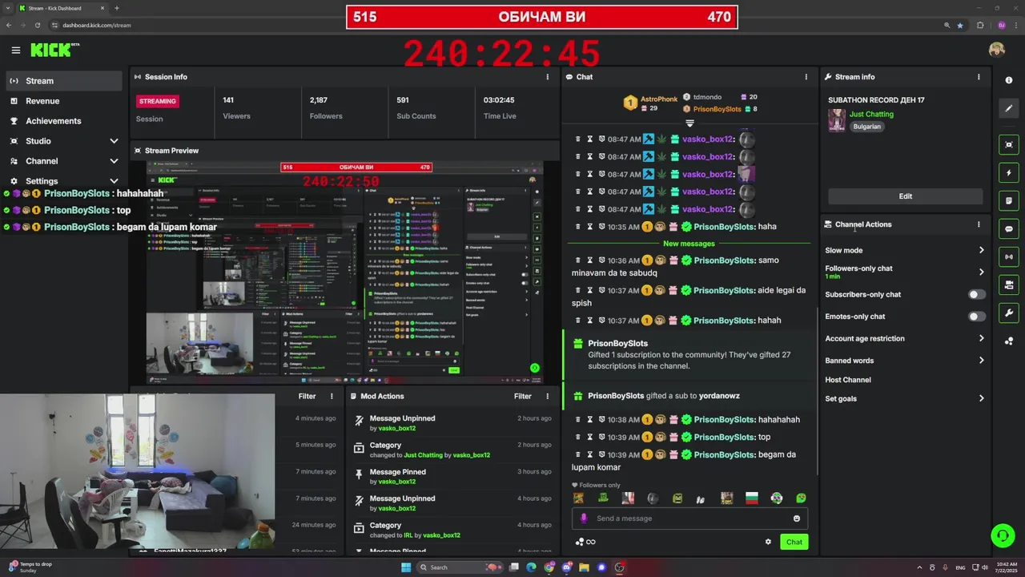Toggle the broadcast signal panel icon
This screenshot has width=1025, height=577.
click(x=1009, y=256)
